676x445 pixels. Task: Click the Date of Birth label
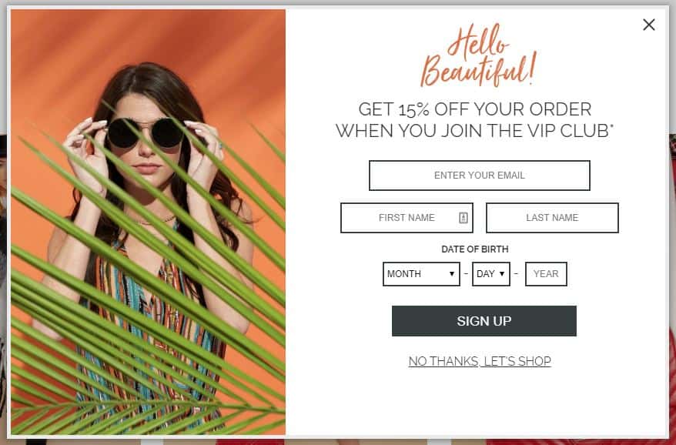[x=475, y=249]
